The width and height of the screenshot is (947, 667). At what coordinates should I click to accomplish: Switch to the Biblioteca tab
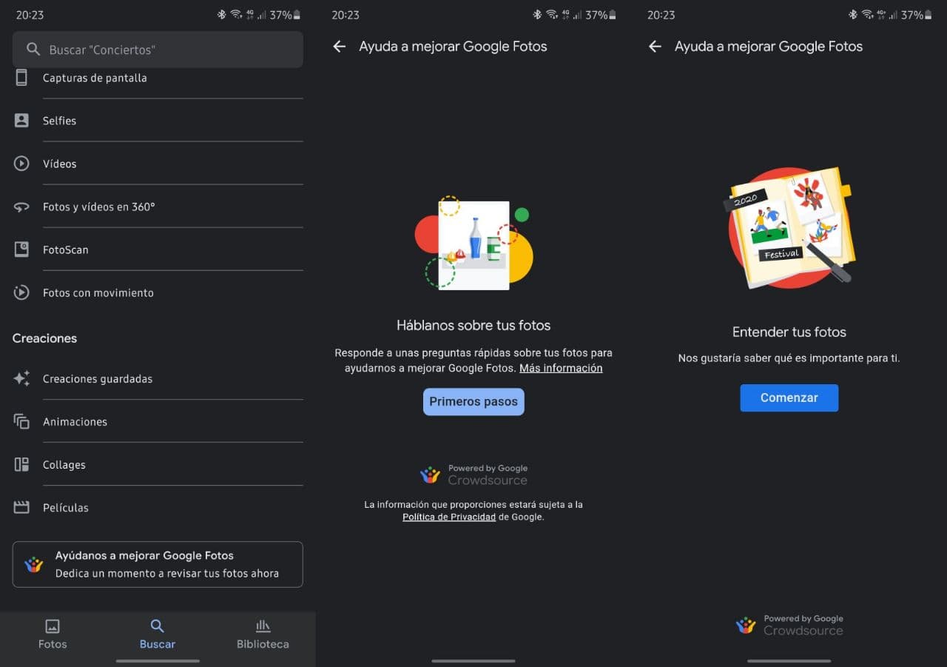pos(263,634)
